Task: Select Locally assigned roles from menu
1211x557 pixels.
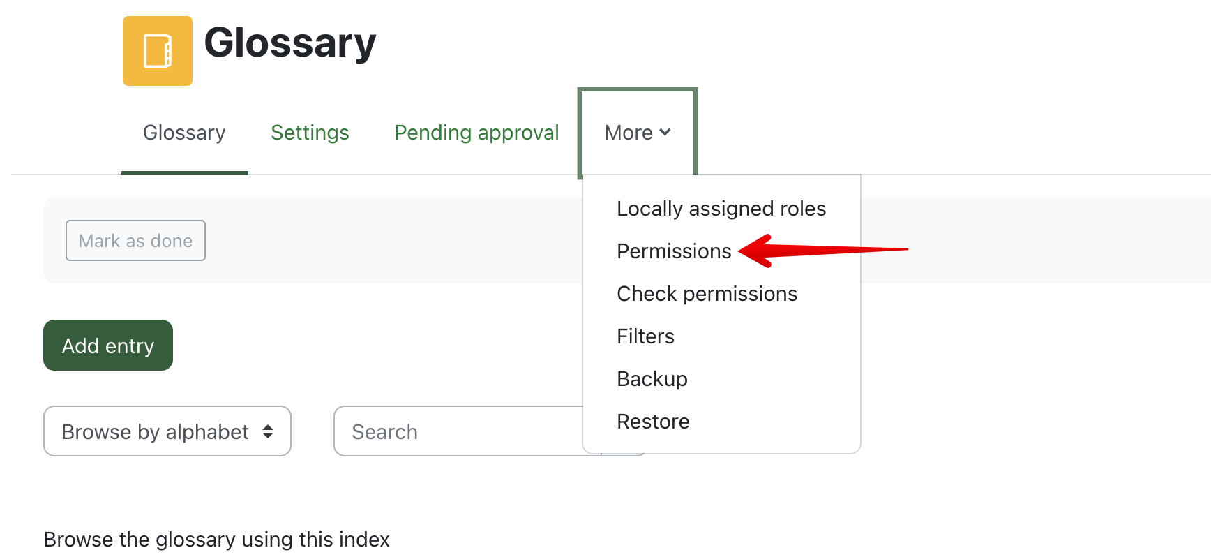Action: tap(721, 209)
